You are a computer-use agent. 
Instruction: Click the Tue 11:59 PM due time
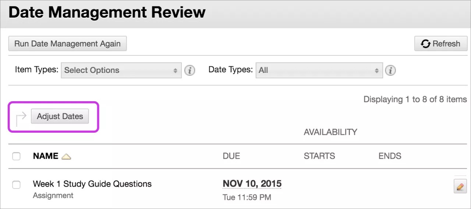247,197
